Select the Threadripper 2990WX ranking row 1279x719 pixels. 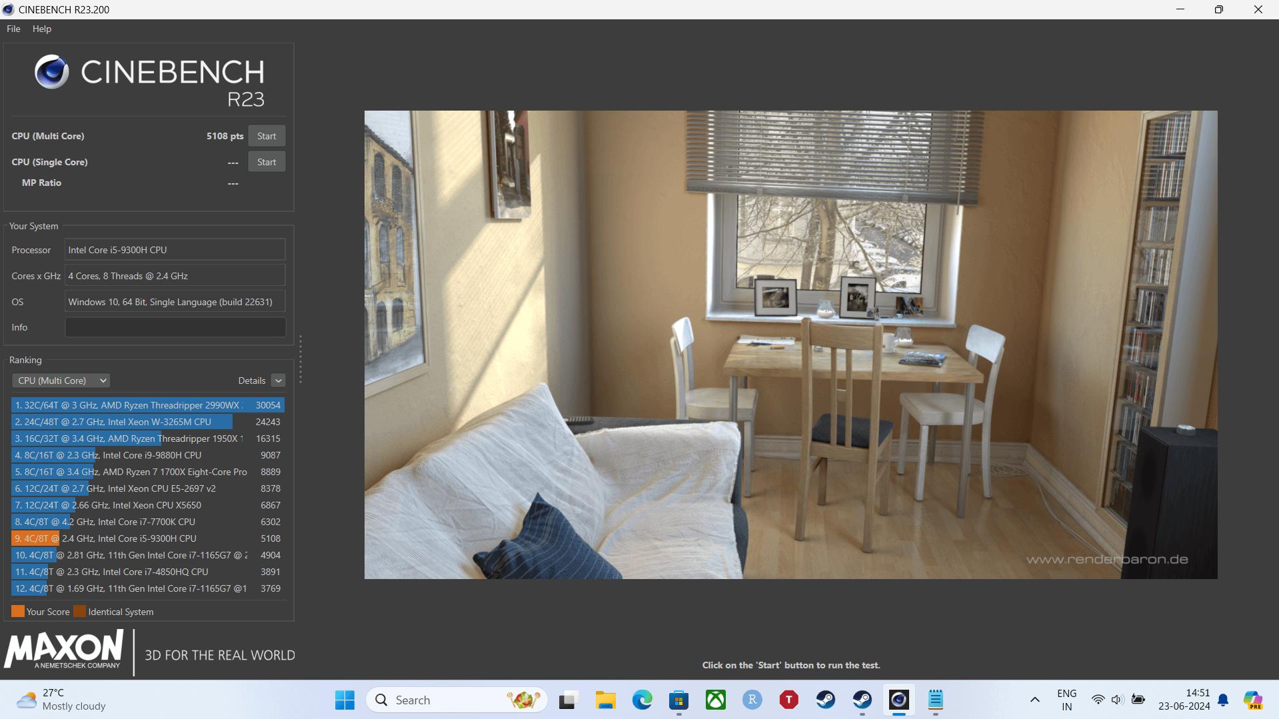click(x=148, y=405)
